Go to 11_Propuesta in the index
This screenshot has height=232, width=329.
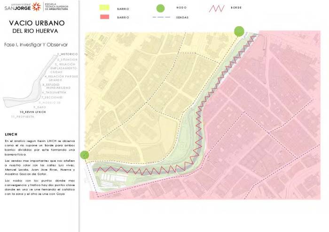23,116
